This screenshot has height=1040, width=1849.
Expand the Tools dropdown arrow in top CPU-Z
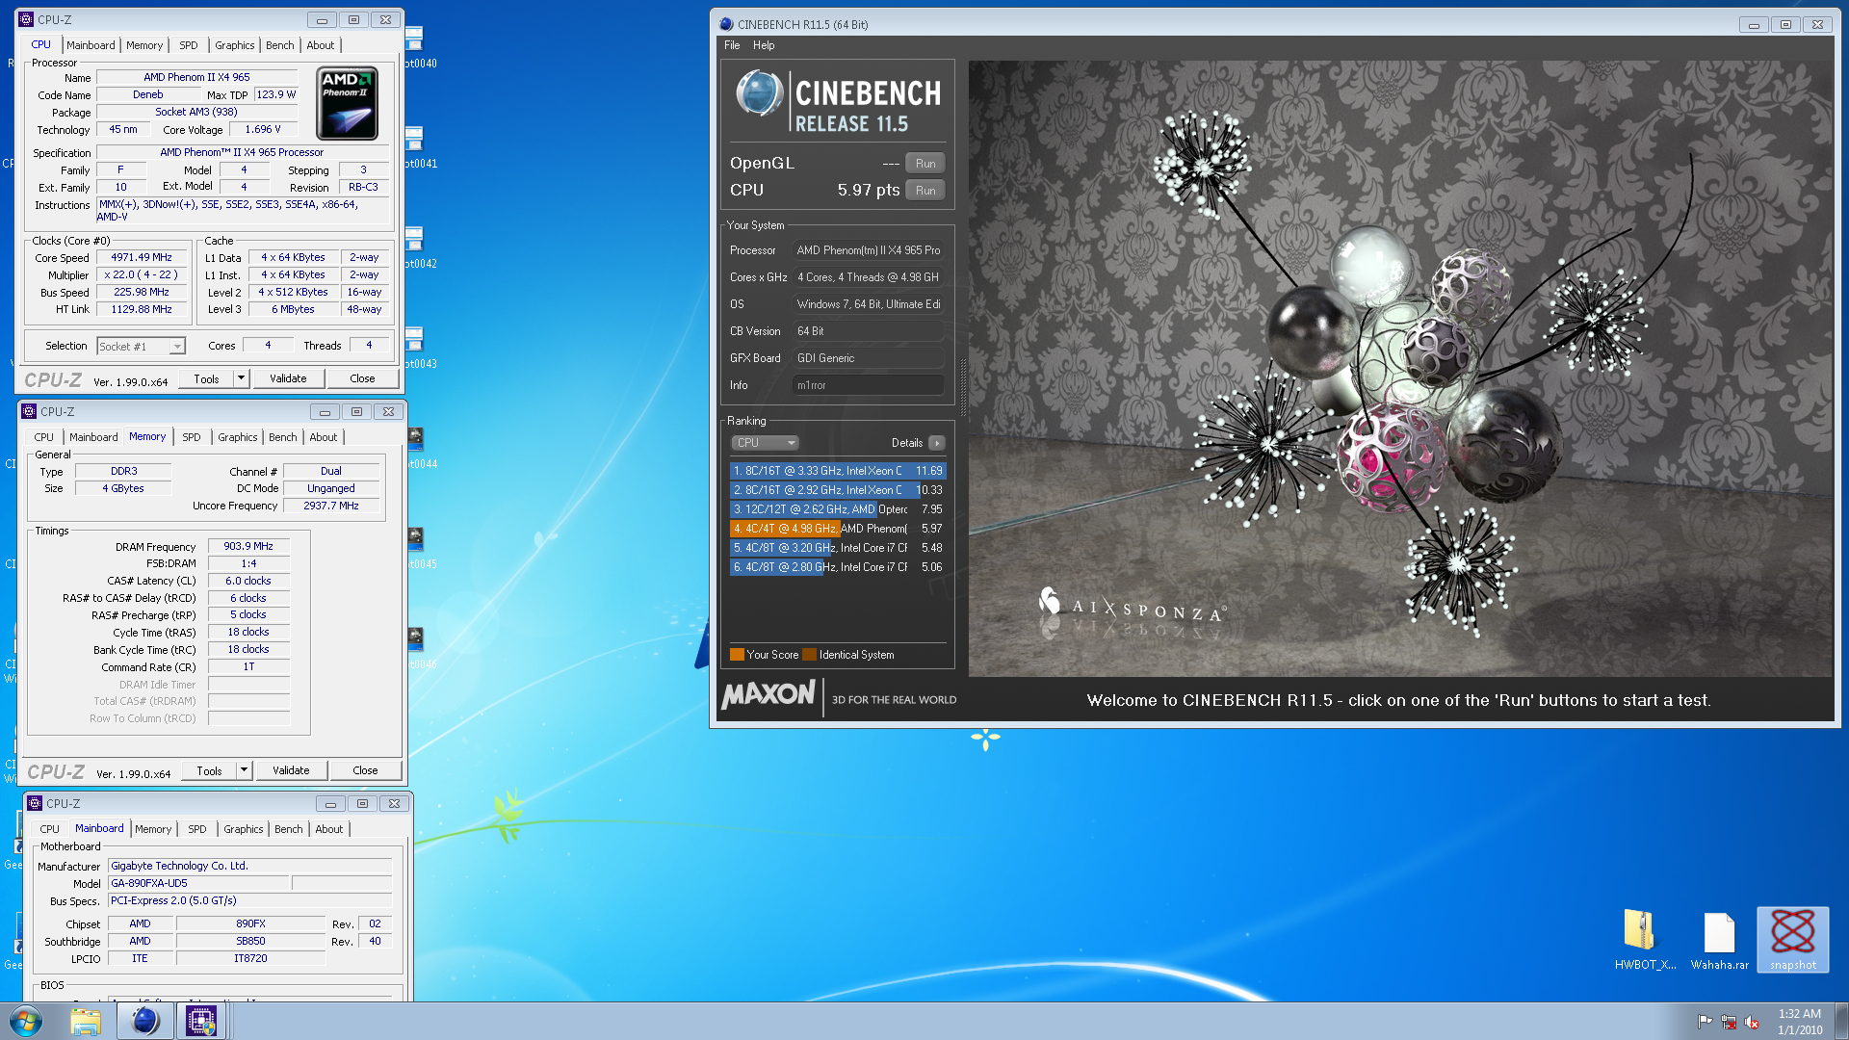(x=241, y=378)
